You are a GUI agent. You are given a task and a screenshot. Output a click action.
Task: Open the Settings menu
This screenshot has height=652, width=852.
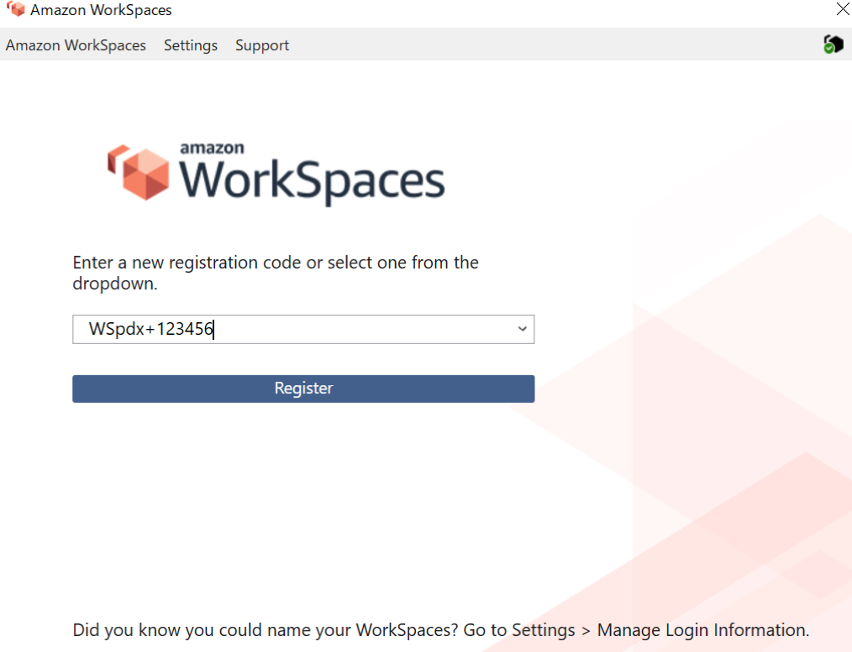point(191,45)
